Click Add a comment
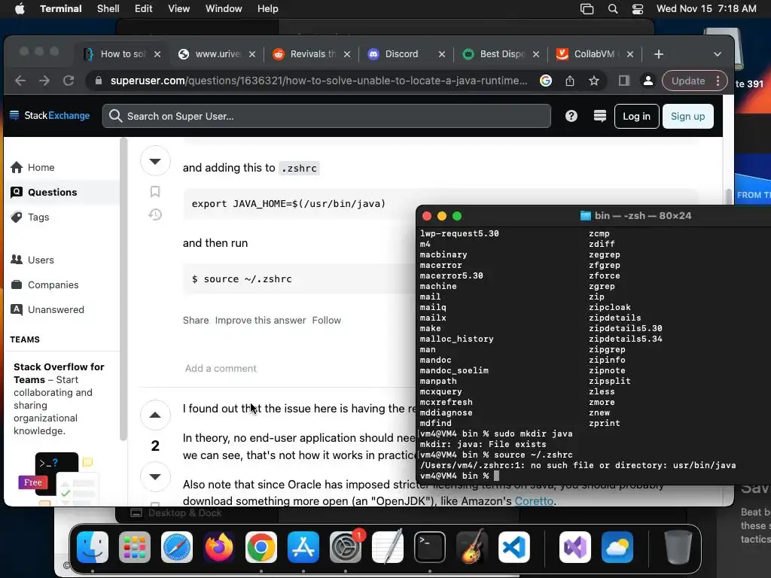Image resolution: width=771 pixels, height=578 pixels. tap(221, 369)
